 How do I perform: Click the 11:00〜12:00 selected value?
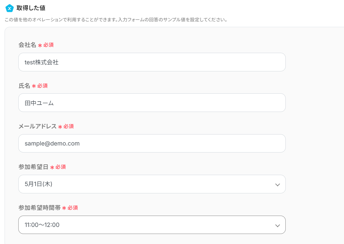tap(42, 225)
